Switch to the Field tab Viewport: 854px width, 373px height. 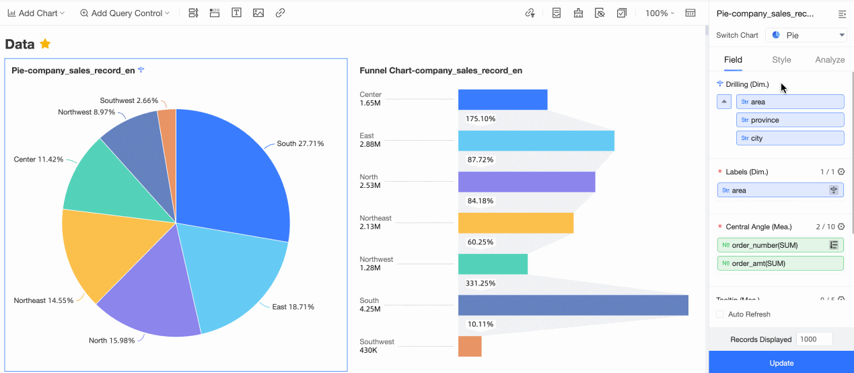click(733, 60)
